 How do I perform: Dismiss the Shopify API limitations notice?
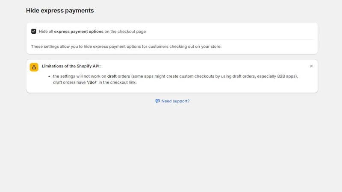tap(311, 66)
